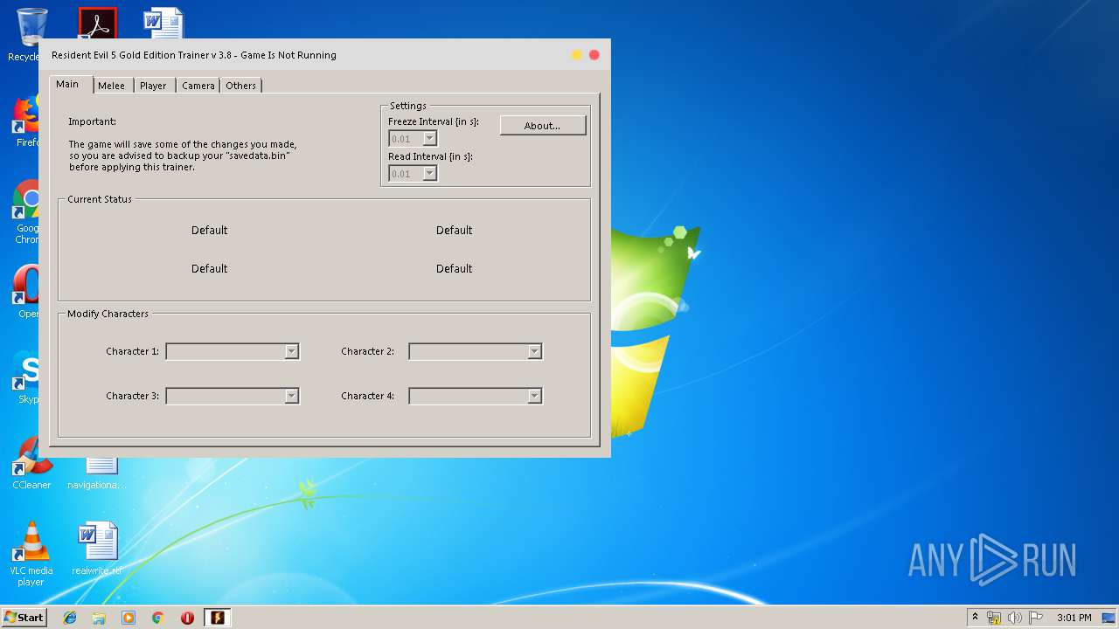Screen dimensions: 1119x629
Task: Open the network tray icon
Action: click(994, 618)
